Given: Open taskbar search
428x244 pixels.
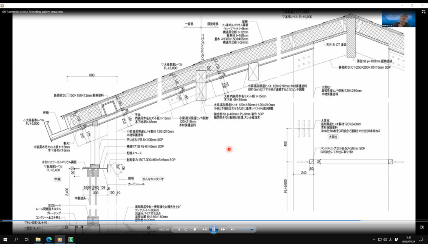Looking at the screenshot, I should pos(16,239).
